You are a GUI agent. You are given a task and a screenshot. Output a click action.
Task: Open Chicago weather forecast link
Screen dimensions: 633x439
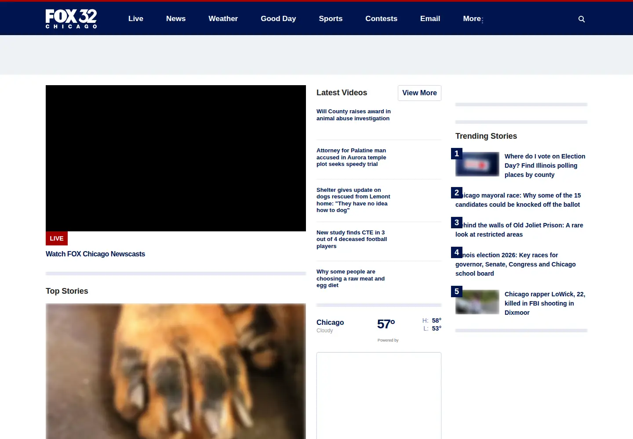330,322
